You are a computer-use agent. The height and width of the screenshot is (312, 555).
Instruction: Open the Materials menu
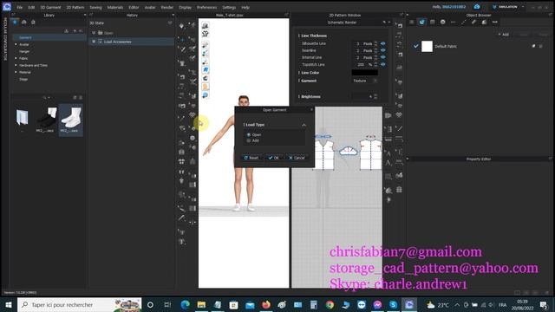pos(115,7)
